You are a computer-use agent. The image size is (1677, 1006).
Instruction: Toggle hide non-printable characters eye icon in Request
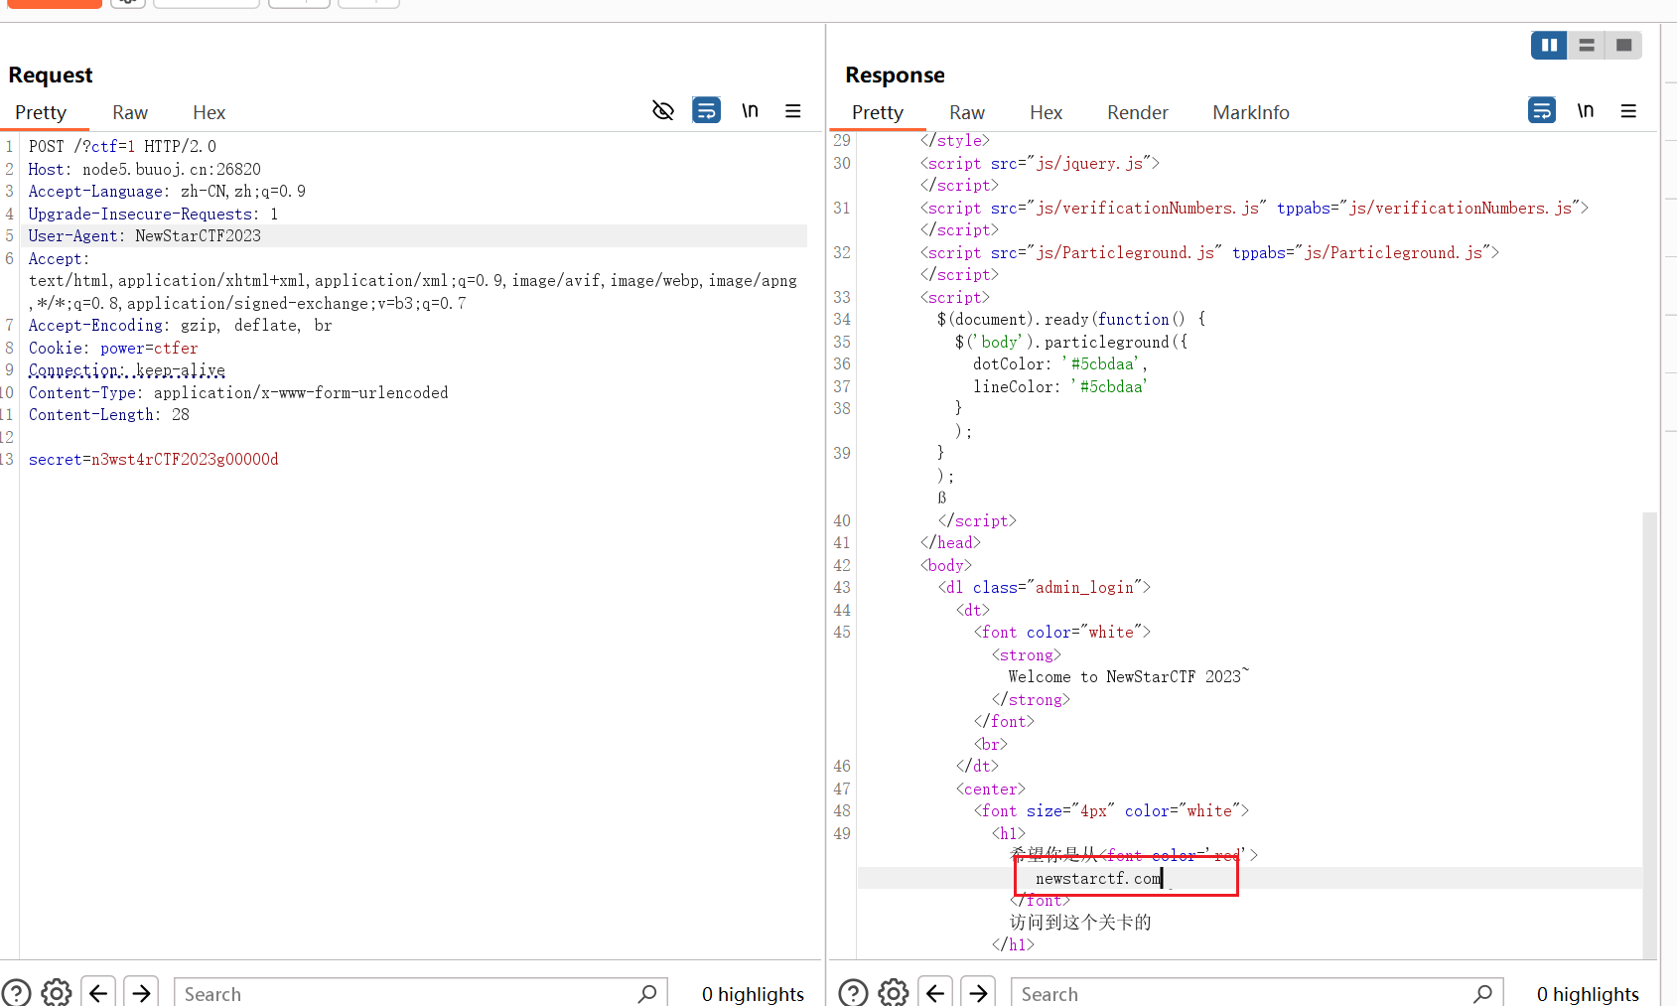[x=663, y=110]
